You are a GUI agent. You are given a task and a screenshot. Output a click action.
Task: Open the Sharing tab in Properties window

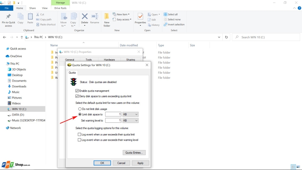(x=131, y=60)
